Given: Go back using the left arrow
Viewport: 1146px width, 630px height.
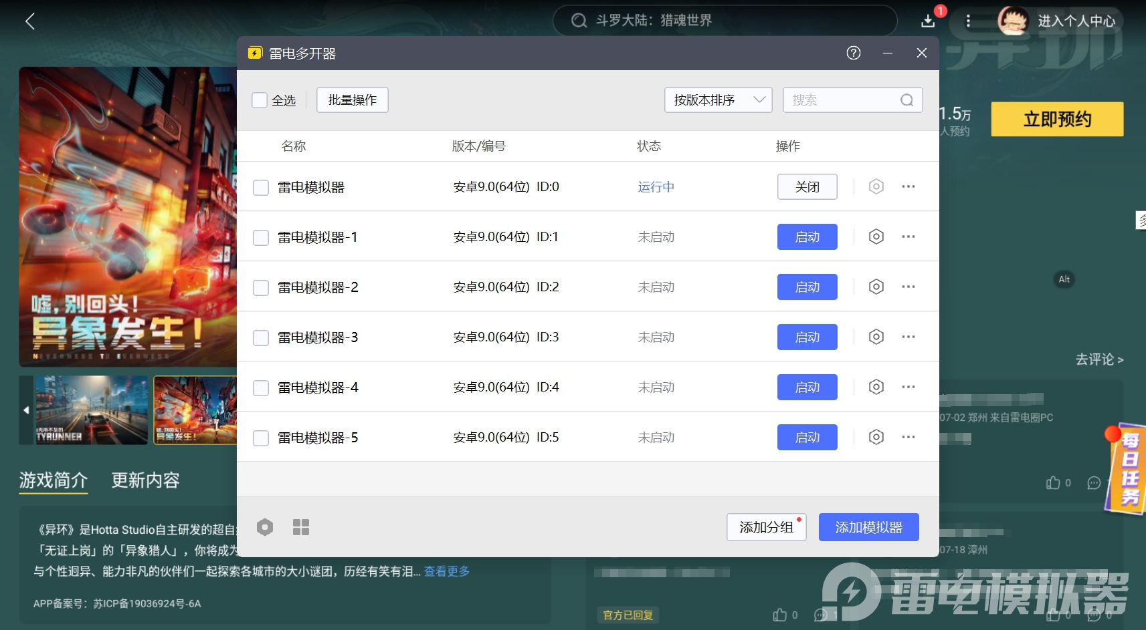Looking at the screenshot, I should pos(30,21).
